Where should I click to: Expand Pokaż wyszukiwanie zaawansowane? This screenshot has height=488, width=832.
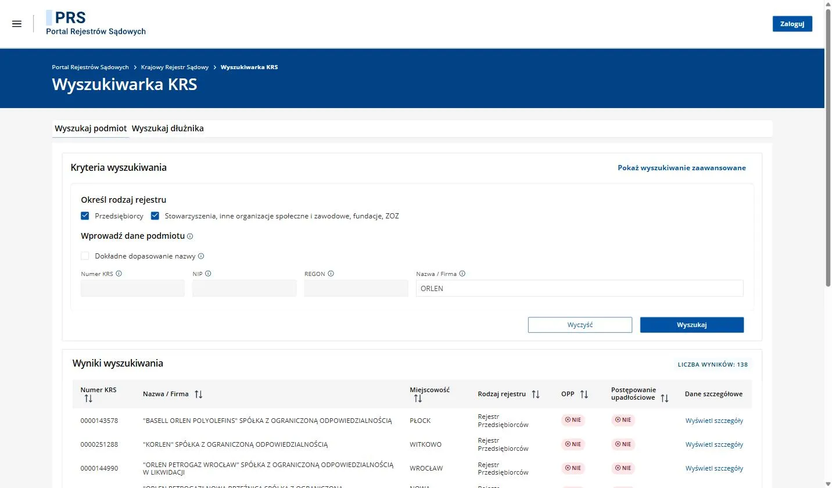[682, 168]
